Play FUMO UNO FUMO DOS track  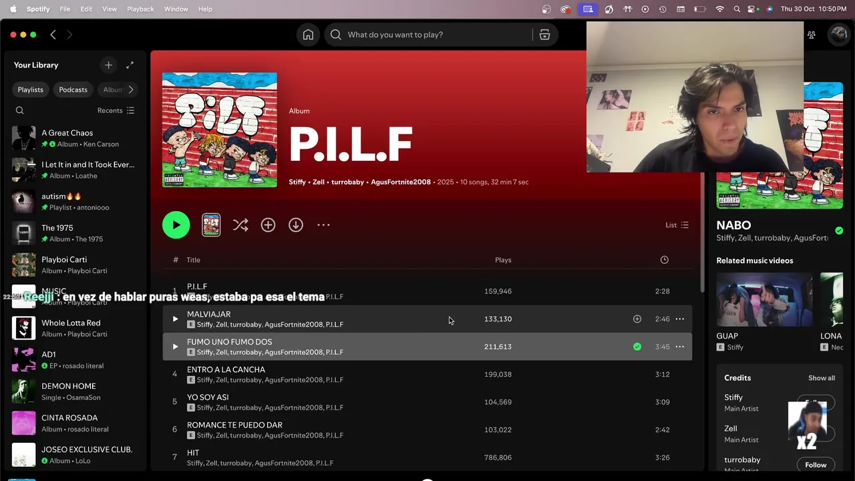[x=175, y=347]
